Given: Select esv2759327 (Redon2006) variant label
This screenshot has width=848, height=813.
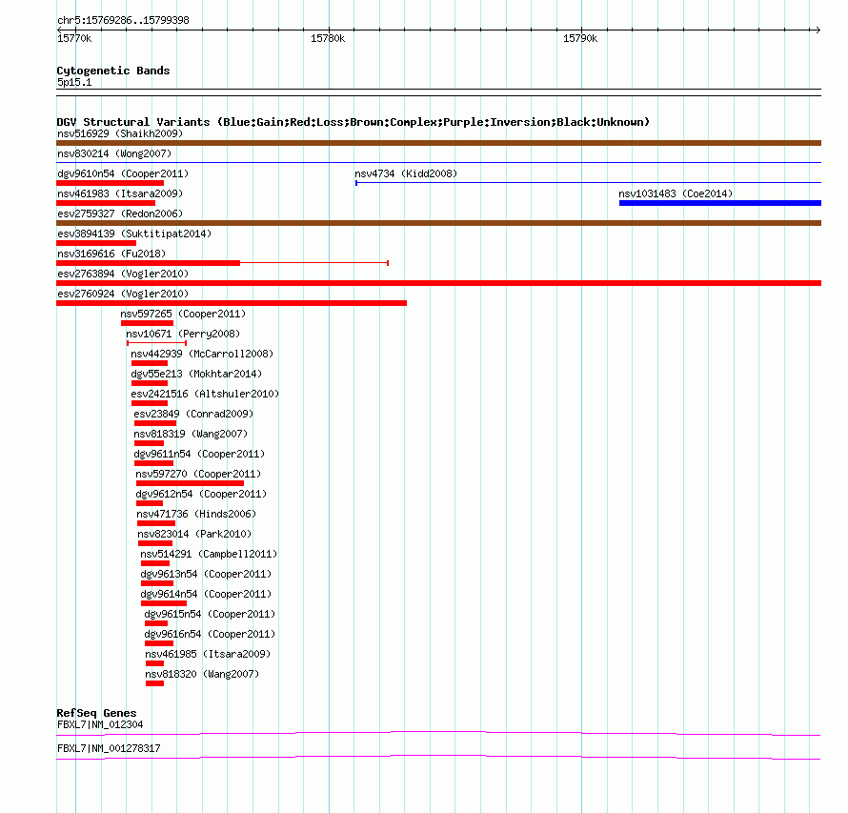Looking at the screenshot, I should [120, 213].
